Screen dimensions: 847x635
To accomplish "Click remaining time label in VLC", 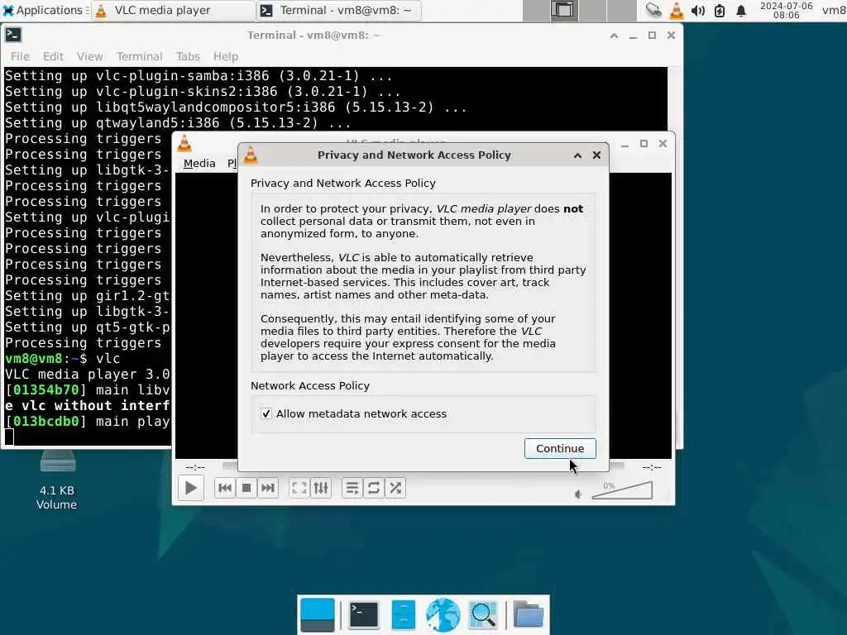I will pos(652,467).
